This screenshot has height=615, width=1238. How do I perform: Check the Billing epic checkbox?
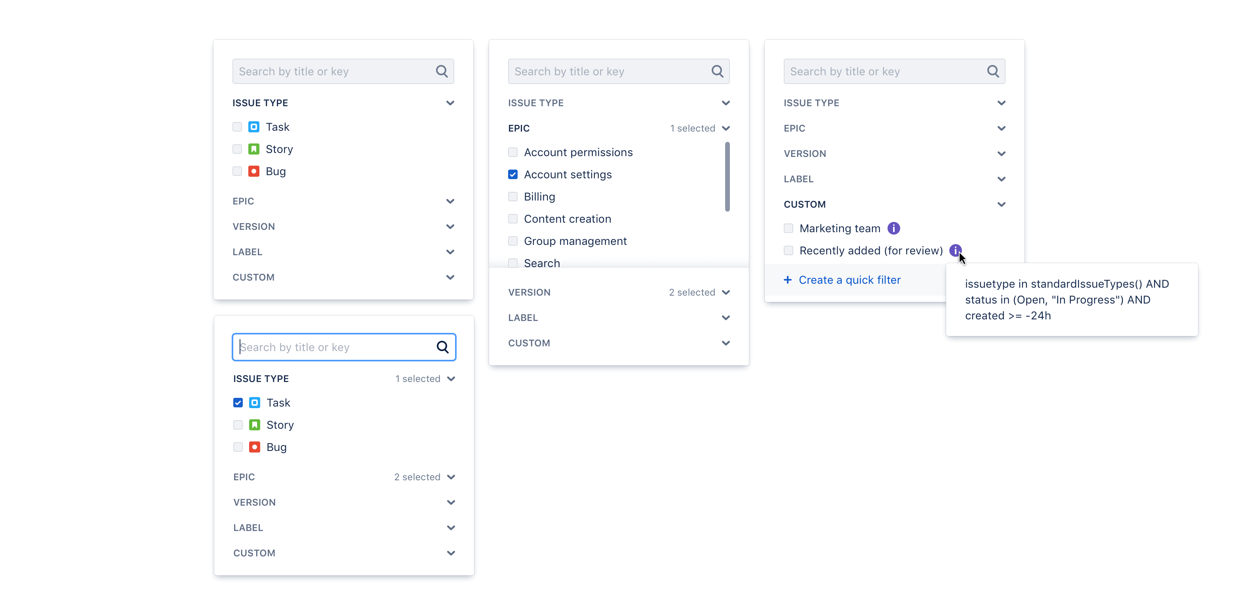pyautogui.click(x=513, y=197)
